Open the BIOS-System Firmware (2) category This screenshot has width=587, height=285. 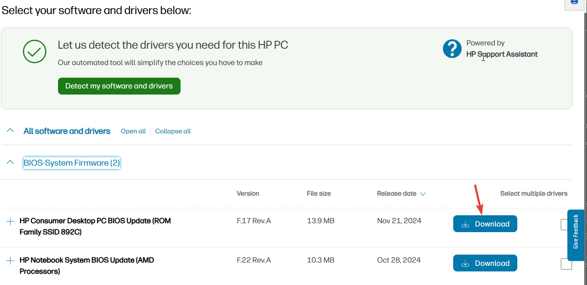[x=72, y=163]
